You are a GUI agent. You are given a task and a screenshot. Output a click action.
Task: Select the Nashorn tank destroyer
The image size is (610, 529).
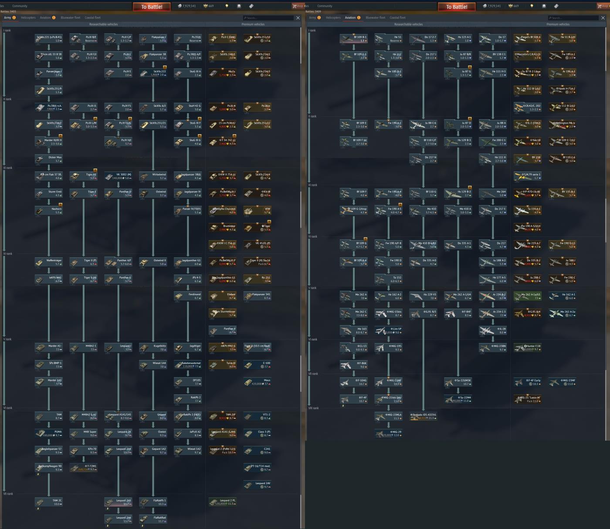point(48,210)
